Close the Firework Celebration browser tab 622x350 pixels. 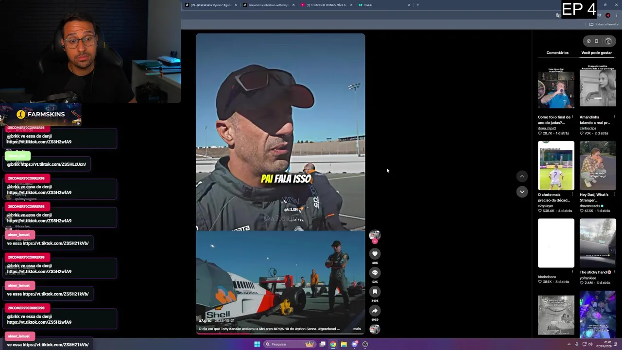294,5
